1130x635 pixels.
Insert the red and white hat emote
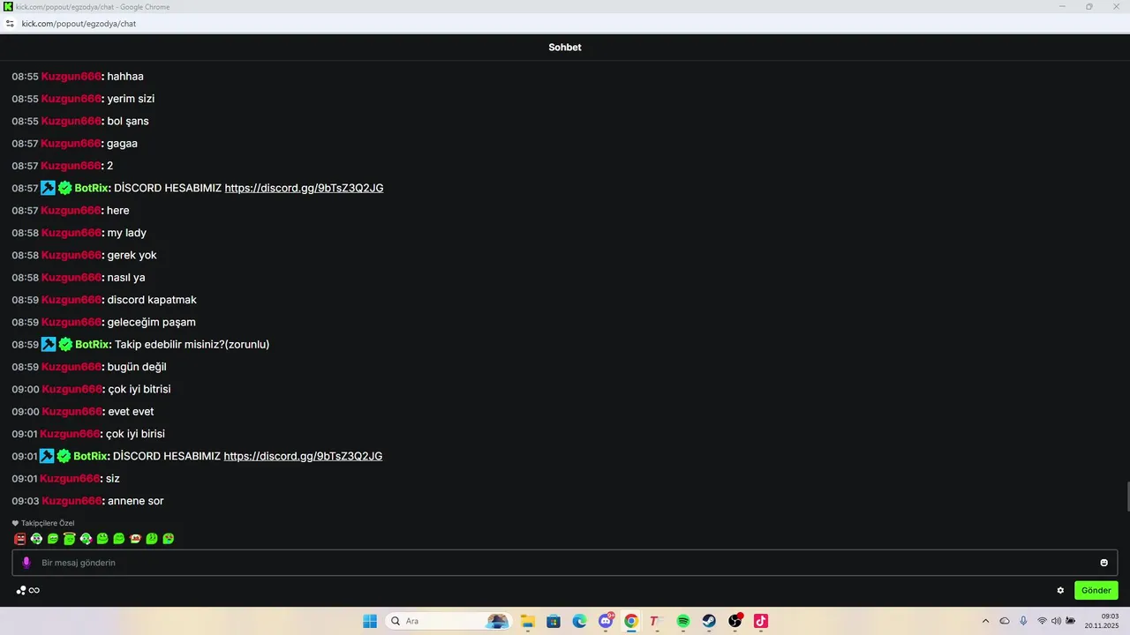[x=135, y=539]
